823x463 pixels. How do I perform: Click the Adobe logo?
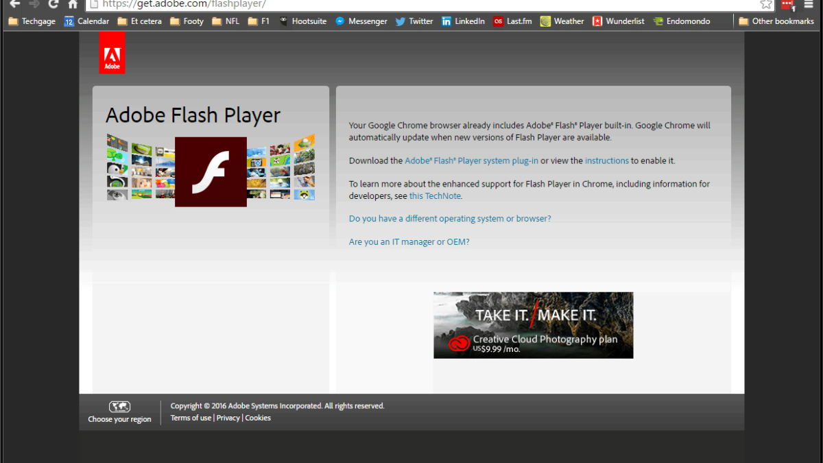112,52
